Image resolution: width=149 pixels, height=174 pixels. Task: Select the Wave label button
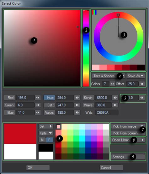tap(89, 105)
